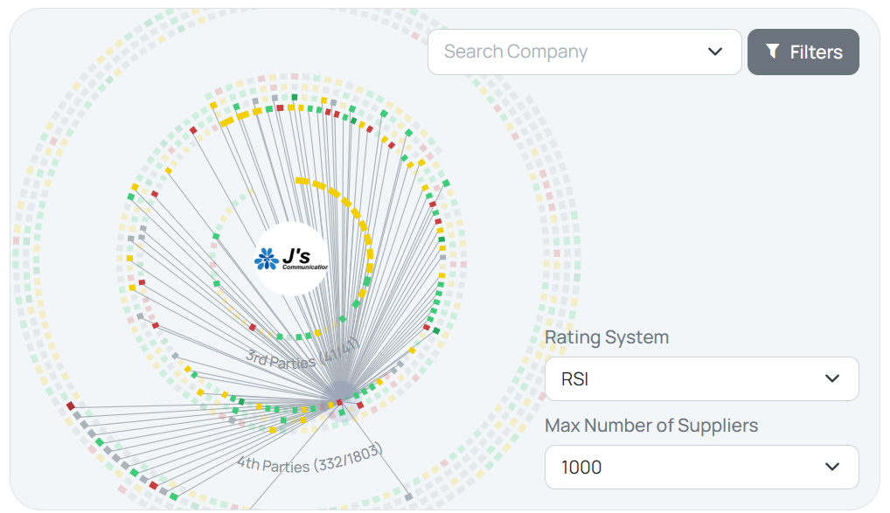Open the Rating System RSI dropdown
The image size is (890, 513).
[x=701, y=379]
